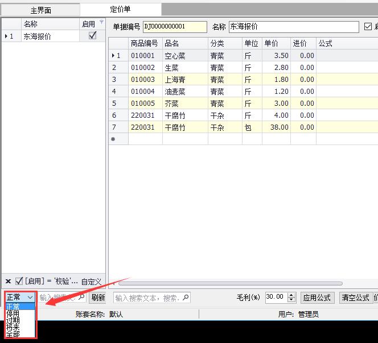Click the 清空公式 button
Image resolution: width=378 pixels, height=343 pixels.
tap(356, 297)
